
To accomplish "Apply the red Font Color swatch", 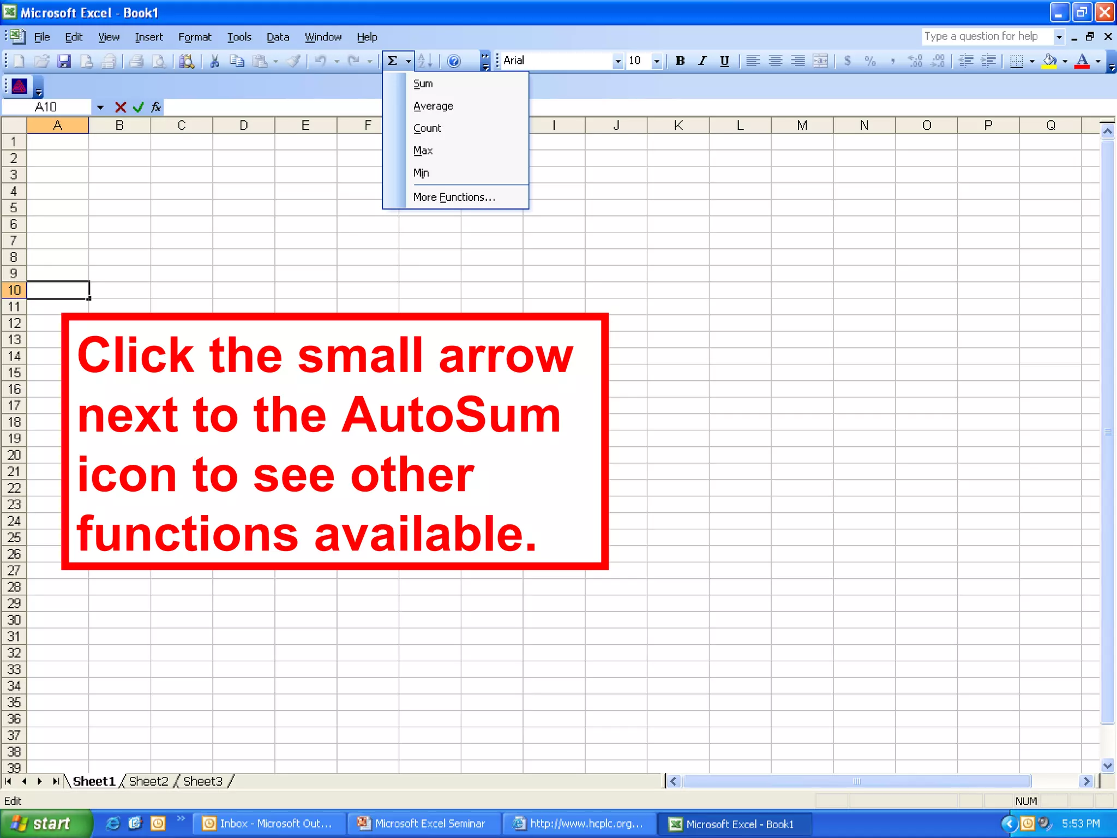I will tap(1082, 61).
